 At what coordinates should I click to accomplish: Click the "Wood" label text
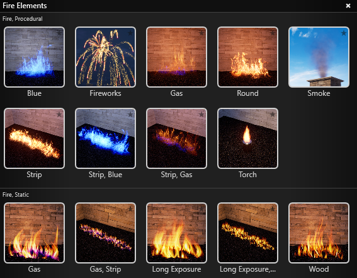point(319,269)
